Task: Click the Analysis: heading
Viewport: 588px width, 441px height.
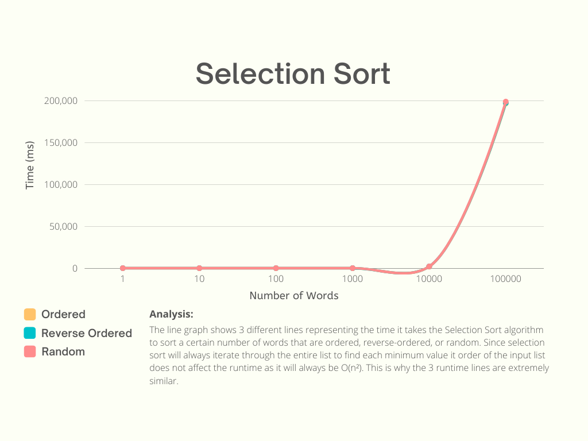Action: [171, 314]
